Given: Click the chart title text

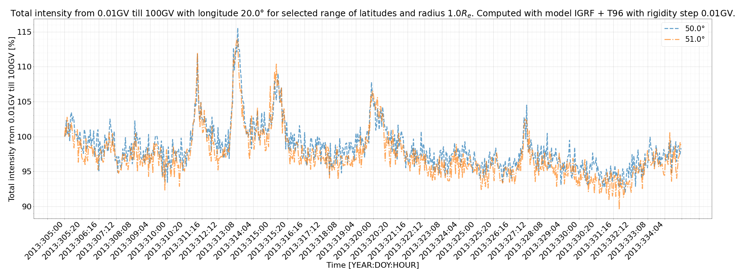Looking at the screenshot, I should point(373,13).
